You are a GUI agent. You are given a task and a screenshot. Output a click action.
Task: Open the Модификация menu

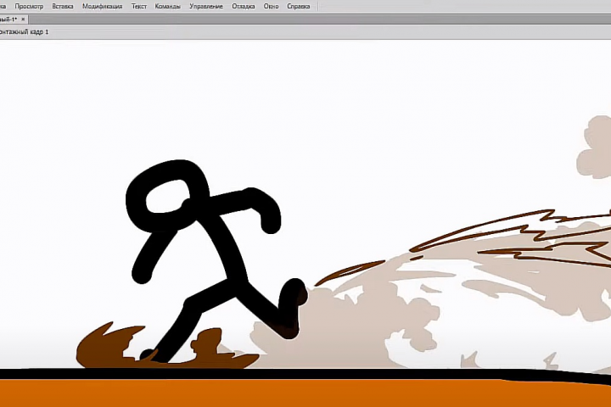tap(102, 6)
